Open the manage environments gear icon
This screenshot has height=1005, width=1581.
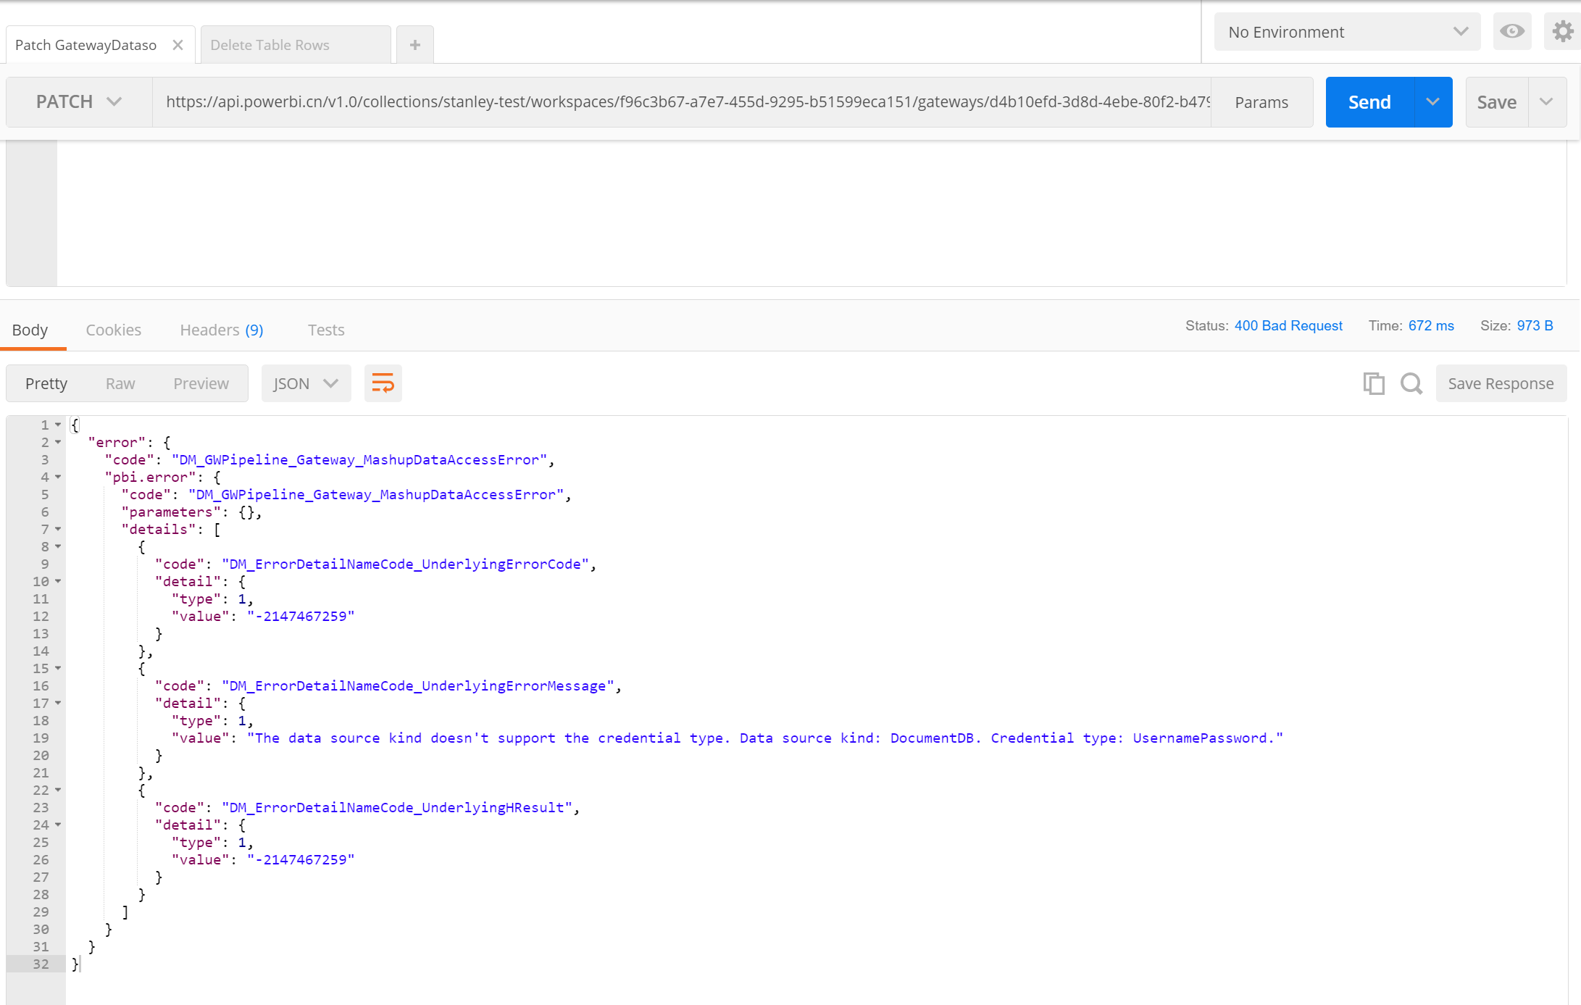1562,31
